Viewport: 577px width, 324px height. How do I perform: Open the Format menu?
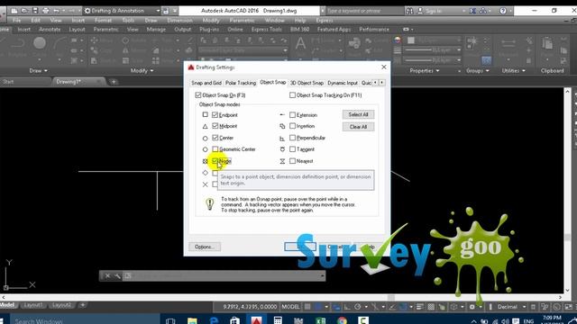103,20
